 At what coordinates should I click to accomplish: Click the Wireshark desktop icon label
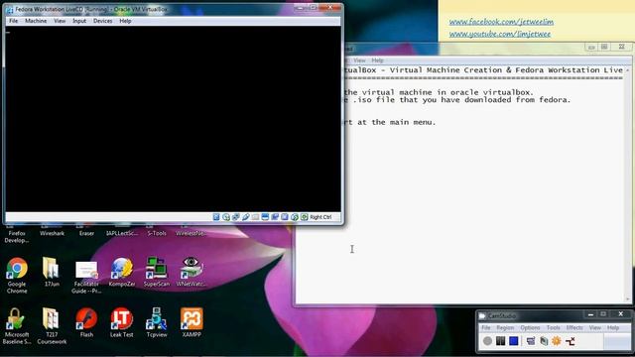(52, 234)
